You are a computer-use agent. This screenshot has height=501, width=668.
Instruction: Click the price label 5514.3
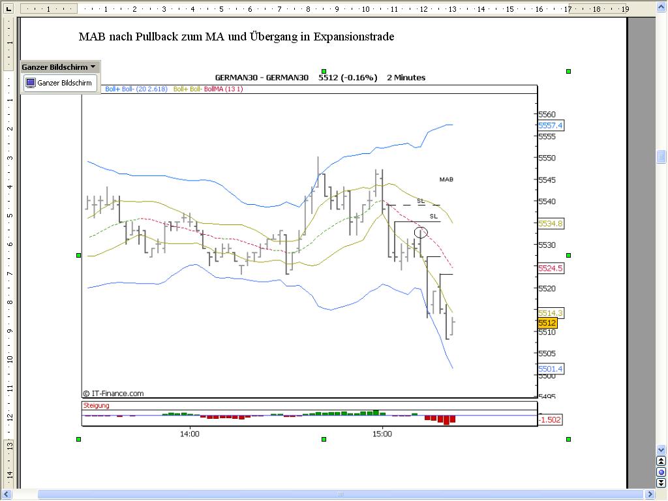click(x=551, y=312)
